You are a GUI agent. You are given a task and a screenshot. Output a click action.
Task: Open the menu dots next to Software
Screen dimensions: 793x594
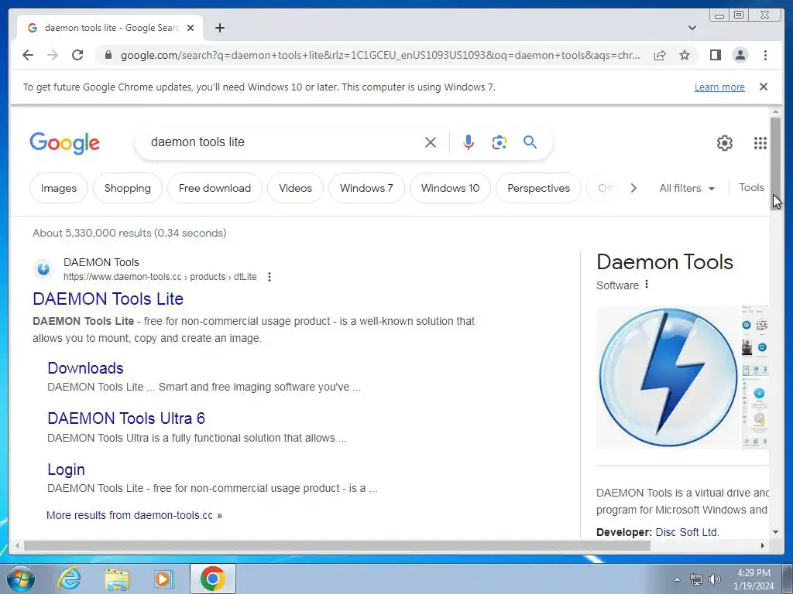(647, 285)
